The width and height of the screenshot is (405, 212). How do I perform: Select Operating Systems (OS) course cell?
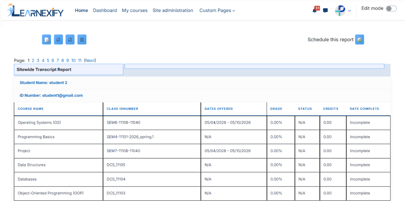(x=58, y=123)
